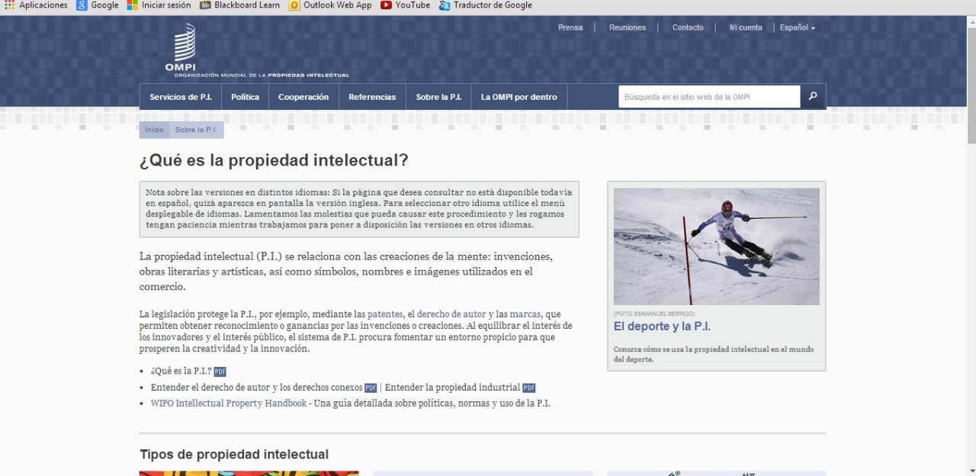Click the skier photo thumbnail

pos(716,246)
